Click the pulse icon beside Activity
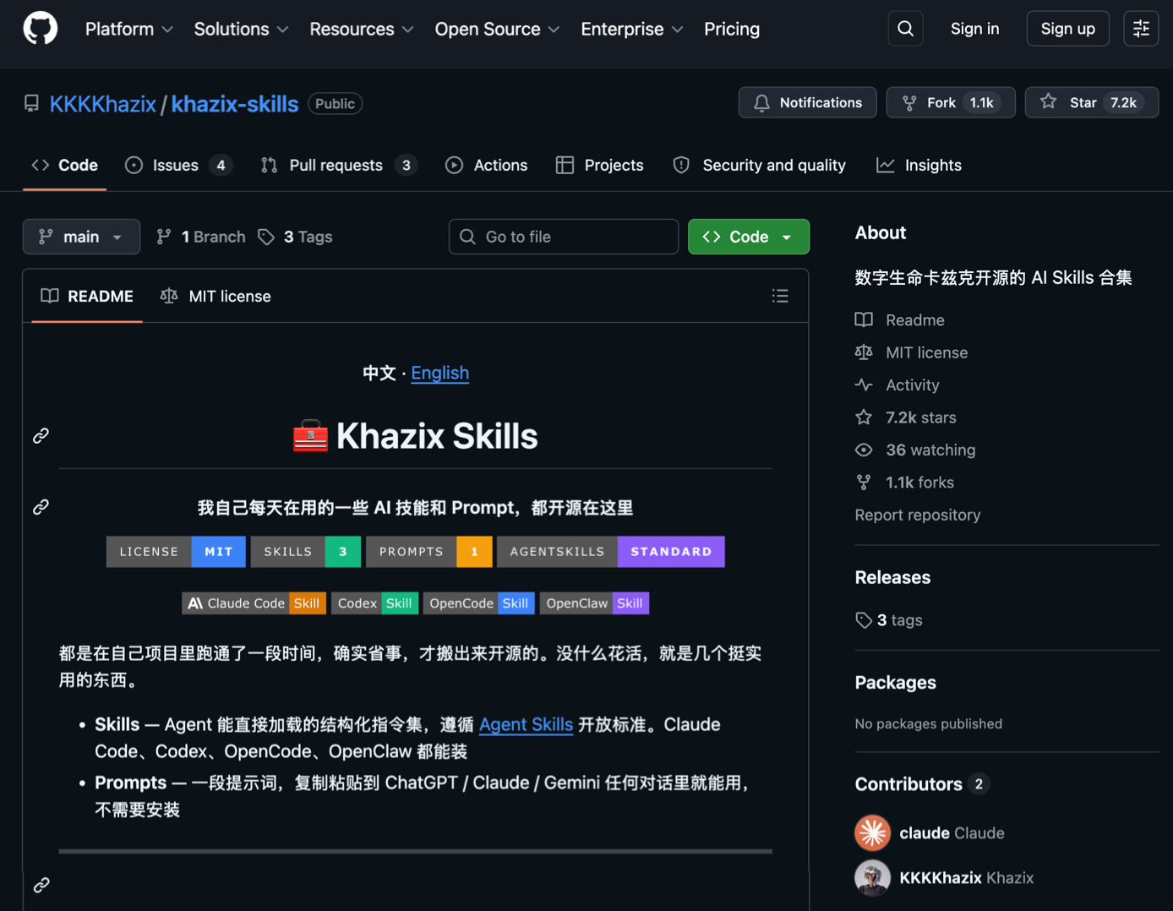Viewport: 1173px width, 911px height. pos(864,385)
